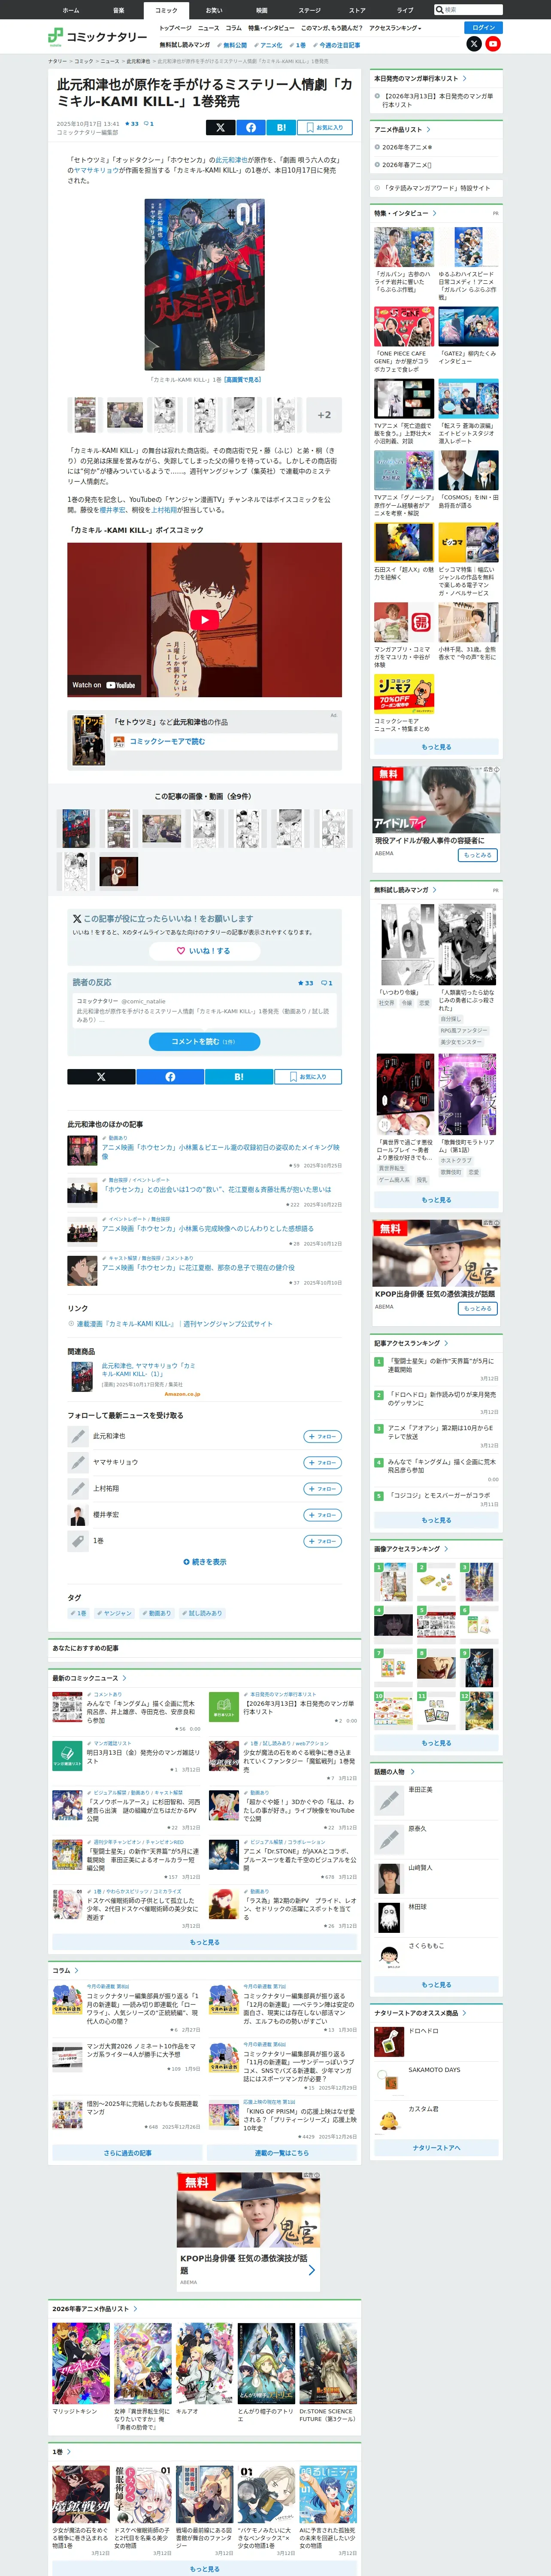Click さらに過去の記事 button
551x2576 pixels.
127,2153
